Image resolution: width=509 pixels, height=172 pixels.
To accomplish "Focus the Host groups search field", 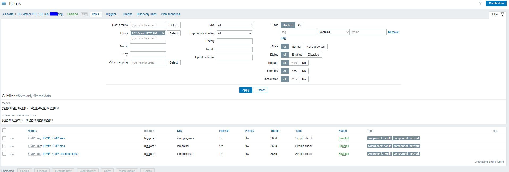I will [x=148, y=25].
